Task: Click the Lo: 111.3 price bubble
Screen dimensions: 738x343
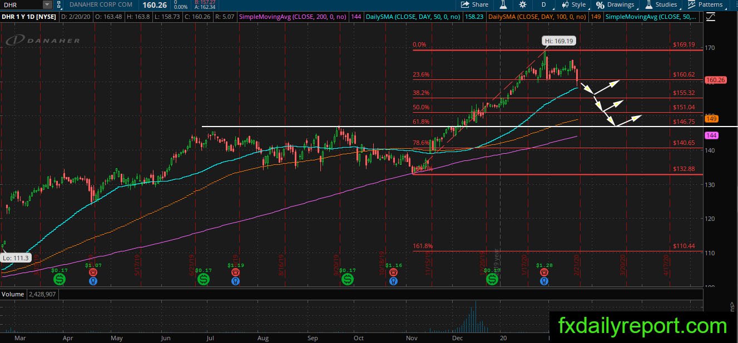Action: click(14, 258)
